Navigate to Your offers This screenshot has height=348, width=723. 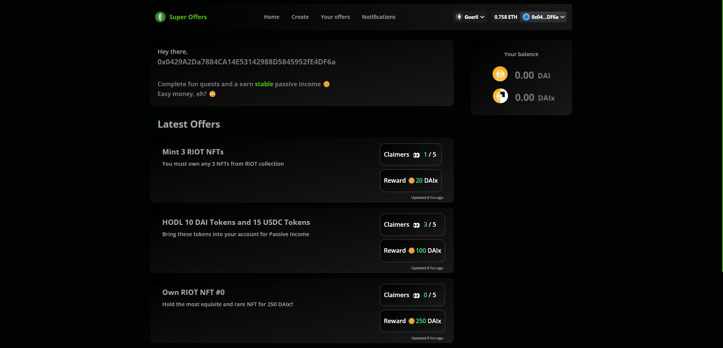coord(335,17)
